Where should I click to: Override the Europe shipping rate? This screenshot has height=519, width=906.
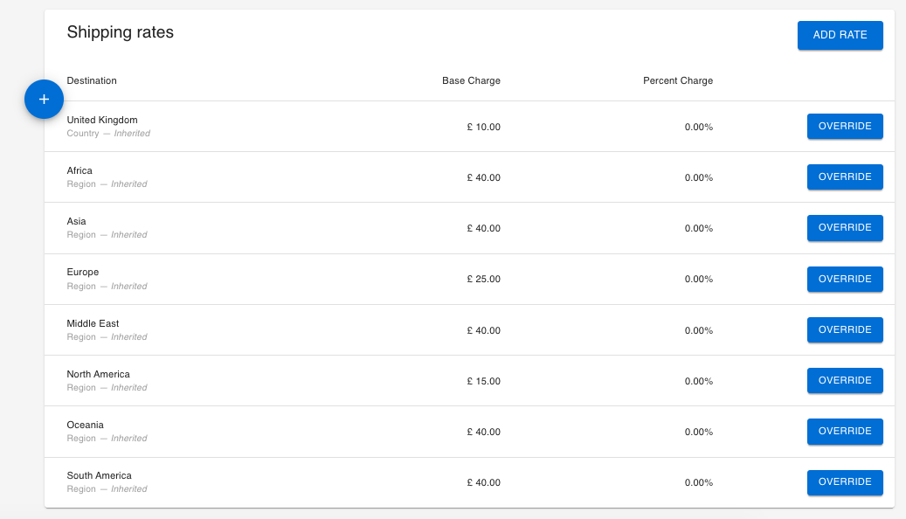coord(844,280)
